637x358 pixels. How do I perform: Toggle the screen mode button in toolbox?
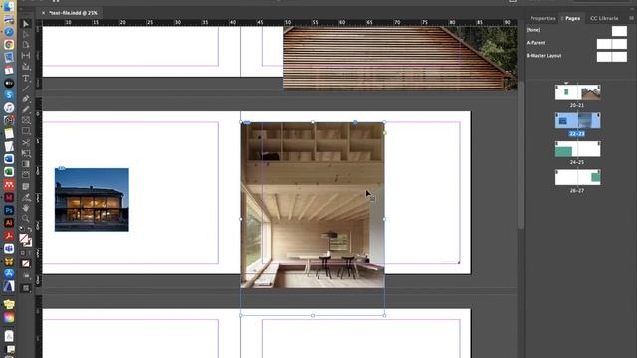coord(26,288)
